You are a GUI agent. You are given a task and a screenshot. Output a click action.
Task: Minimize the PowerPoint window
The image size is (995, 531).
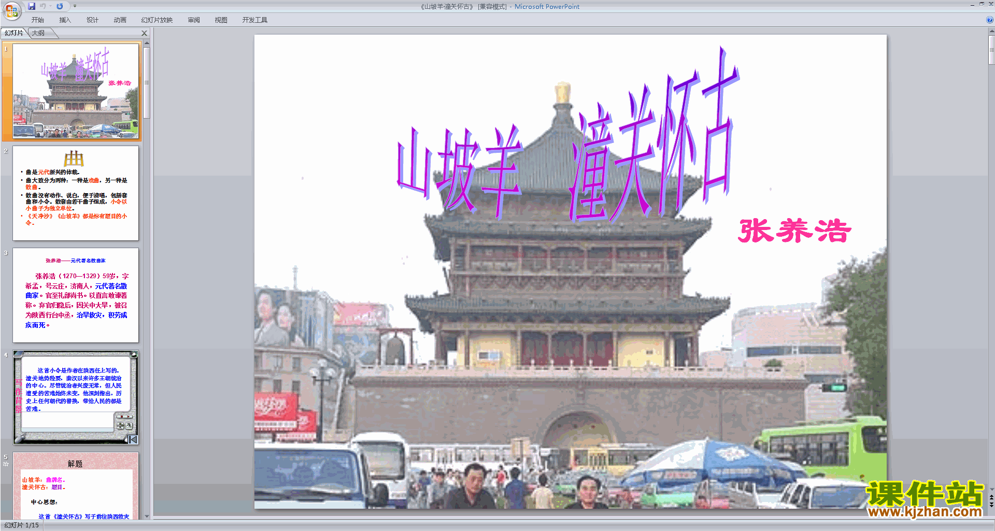(972, 5)
